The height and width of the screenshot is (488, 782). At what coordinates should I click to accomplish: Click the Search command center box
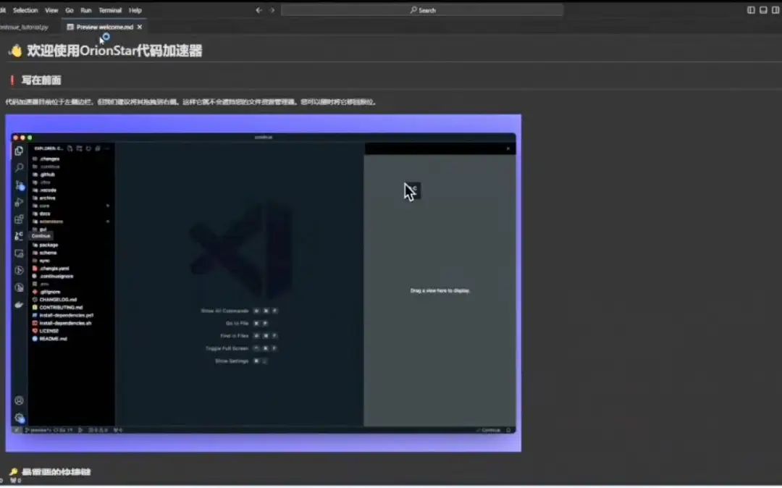(x=422, y=10)
